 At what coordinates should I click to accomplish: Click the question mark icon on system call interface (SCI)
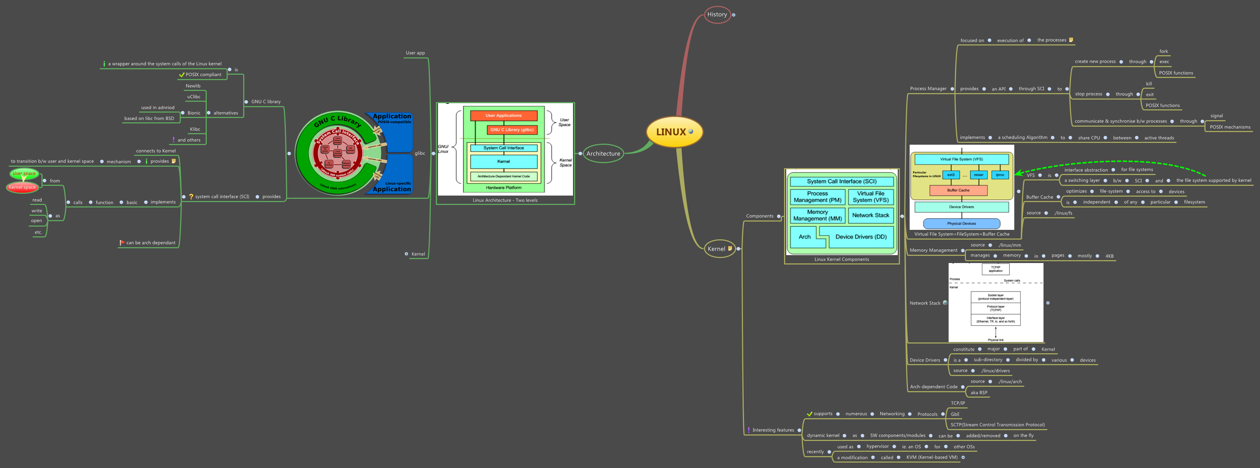[x=191, y=197]
